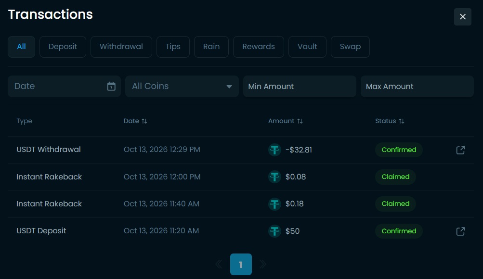This screenshot has height=279, width=483.
Task: Click Instant Rakeback dated 11:40 AM
Action: (49, 204)
